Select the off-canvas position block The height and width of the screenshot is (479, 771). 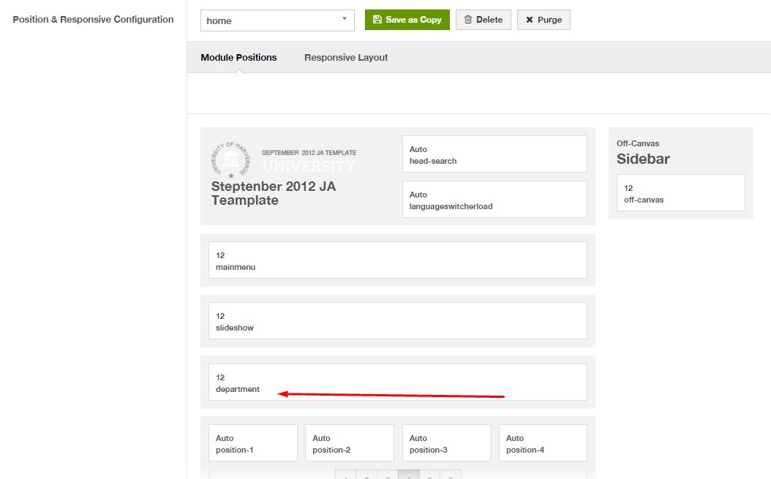point(680,193)
